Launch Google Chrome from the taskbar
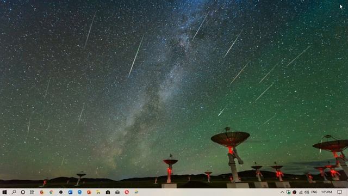 (x=51, y=192)
